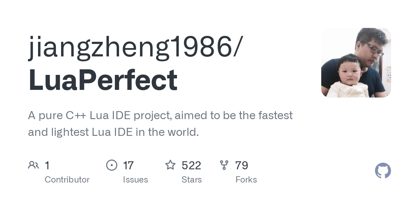
Task: Click the star count "522"
Action: pos(191,165)
